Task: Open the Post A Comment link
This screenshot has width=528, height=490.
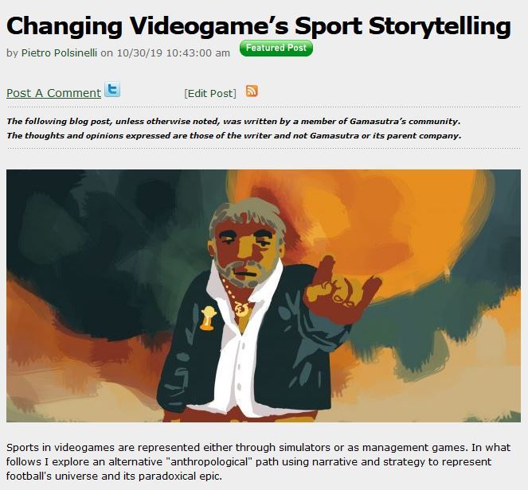Action: click(53, 93)
